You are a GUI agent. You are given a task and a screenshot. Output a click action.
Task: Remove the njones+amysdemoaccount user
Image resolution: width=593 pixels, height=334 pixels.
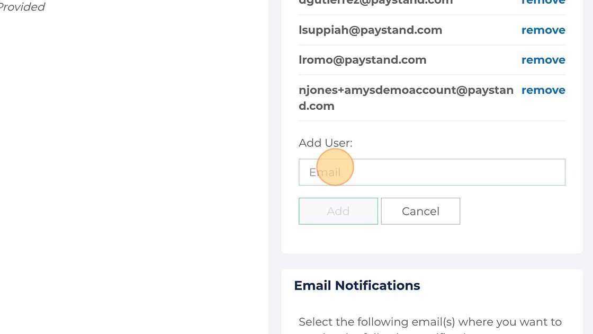click(543, 90)
